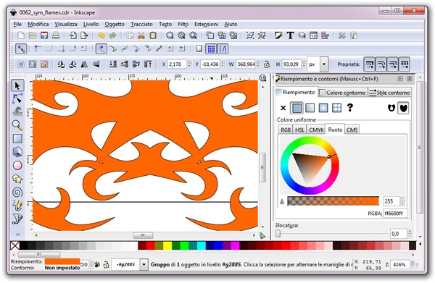Switch to the Stile contorno tab
Screen dimensions: 435x283
pos(389,93)
